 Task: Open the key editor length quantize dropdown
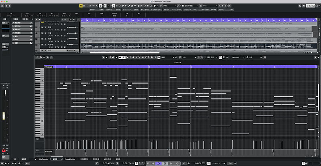pos(211,58)
